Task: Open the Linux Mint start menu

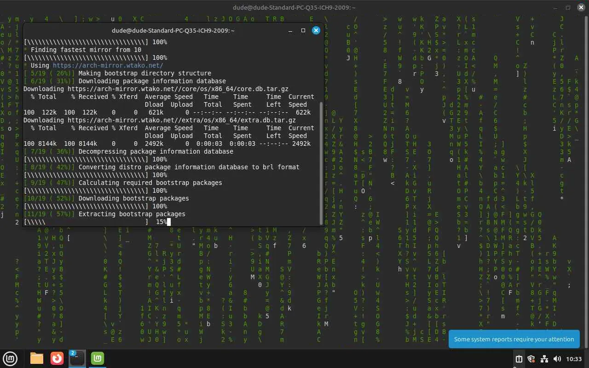Action: (10, 358)
